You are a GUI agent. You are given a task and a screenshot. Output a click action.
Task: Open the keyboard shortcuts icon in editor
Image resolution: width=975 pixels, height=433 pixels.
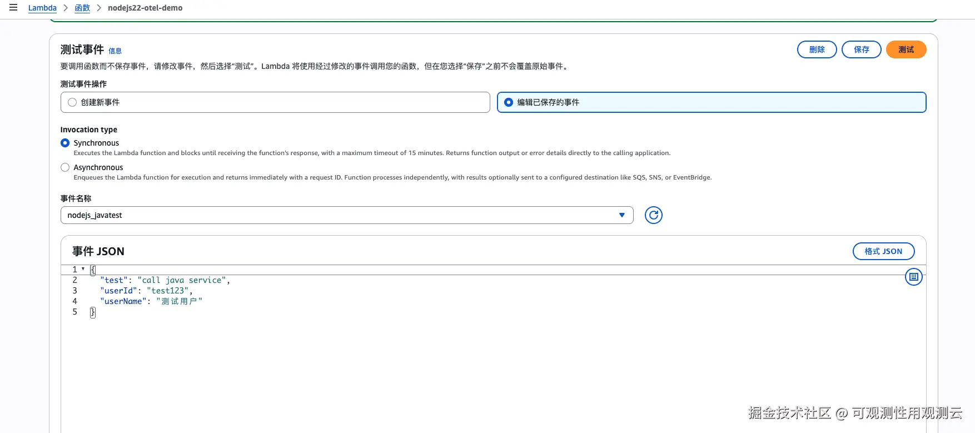coord(914,277)
